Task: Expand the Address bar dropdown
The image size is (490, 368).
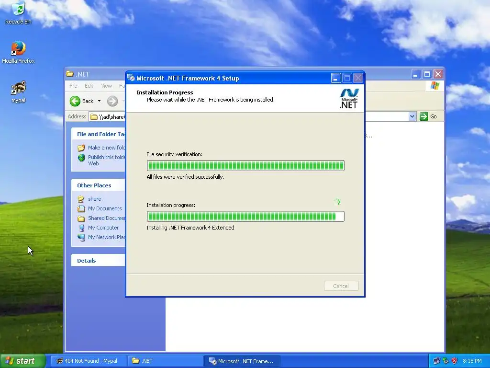Action: click(412, 116)
